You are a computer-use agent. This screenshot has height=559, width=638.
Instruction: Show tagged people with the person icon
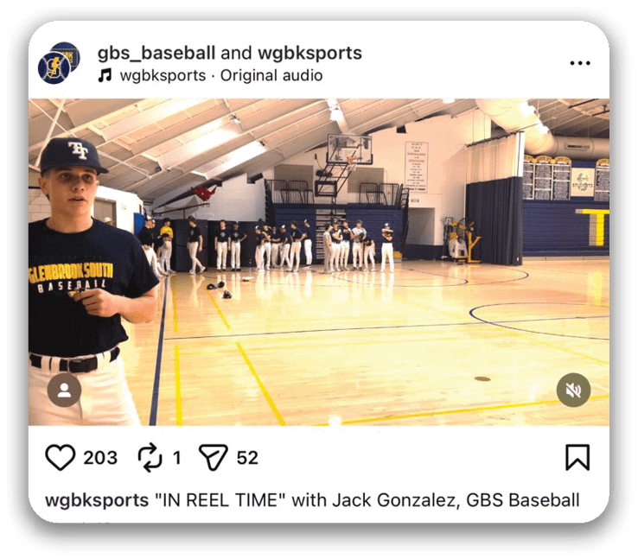point(64,390)
